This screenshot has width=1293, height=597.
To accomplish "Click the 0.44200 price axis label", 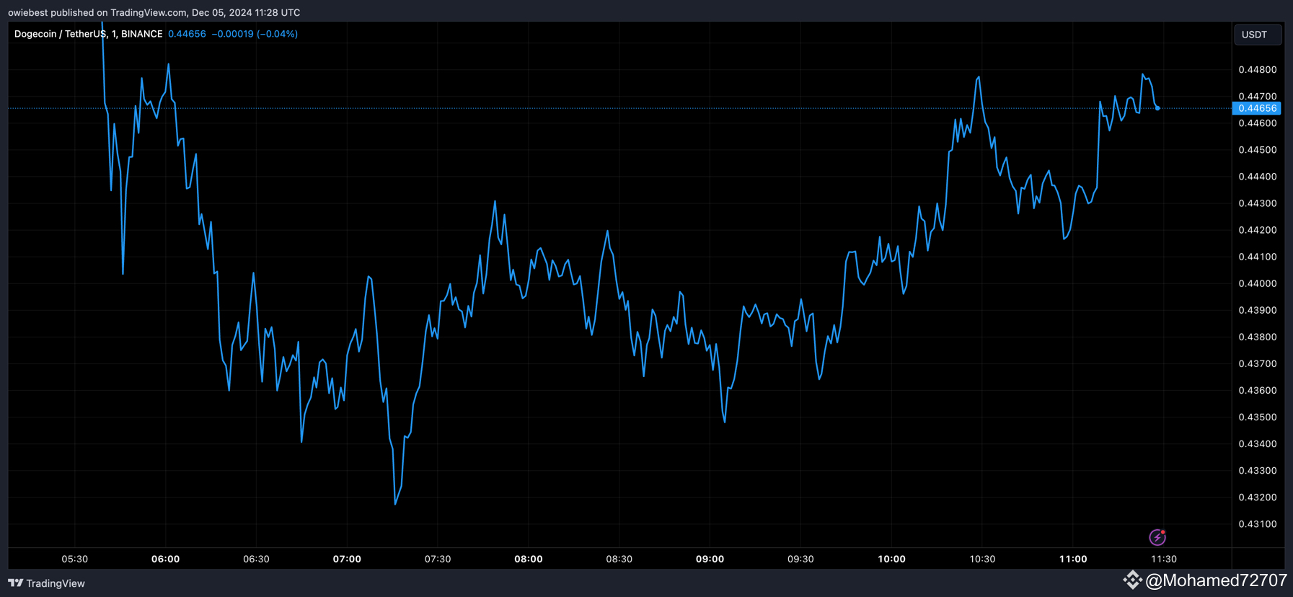I will coord(1257,230).
